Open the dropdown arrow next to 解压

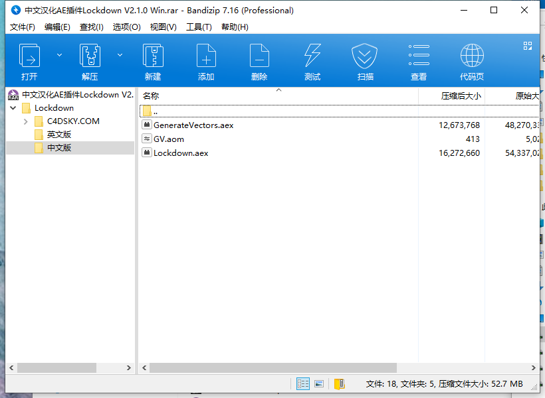(x=120, y=55)
